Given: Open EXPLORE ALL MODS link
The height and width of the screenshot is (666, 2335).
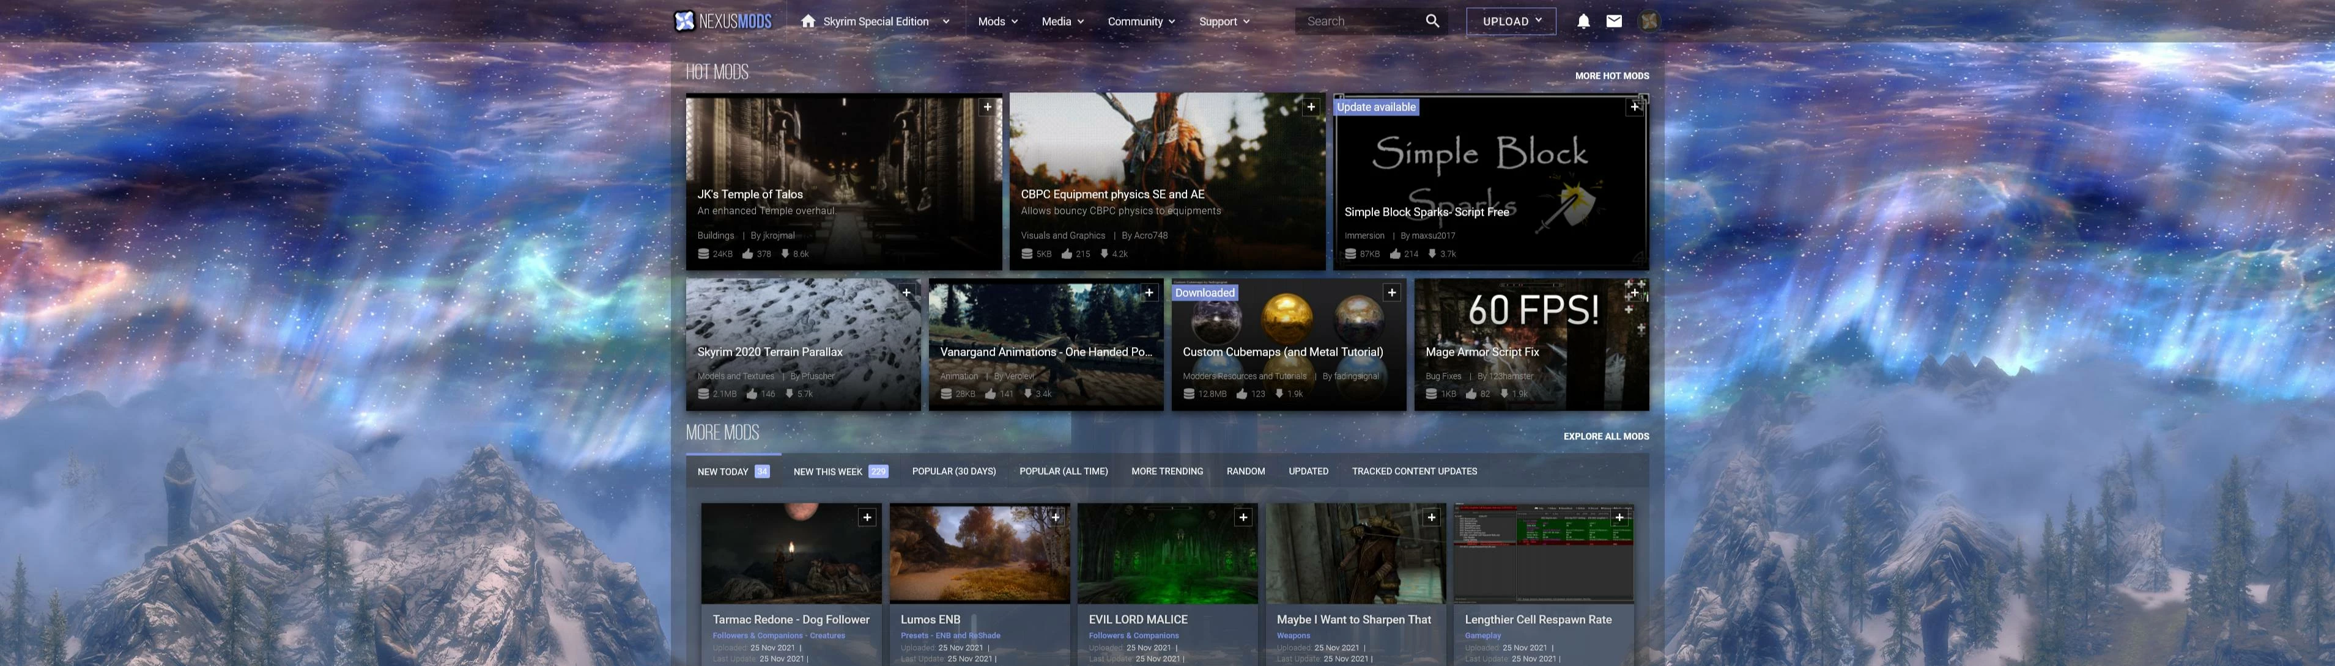Looking at the screenshot, I should coord(1605,437).
